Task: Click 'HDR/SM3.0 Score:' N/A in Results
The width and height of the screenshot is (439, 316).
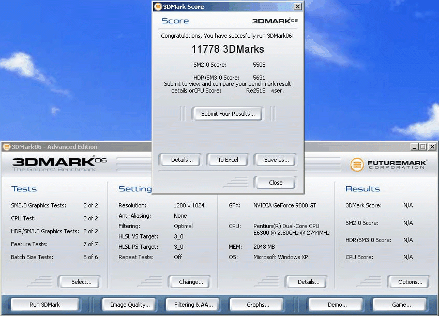Action: (408, 240)
